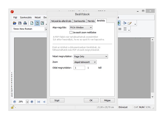Open the overflow arrow after line spacing
This screenshot has height=117, width=163.
coord(129,30)
